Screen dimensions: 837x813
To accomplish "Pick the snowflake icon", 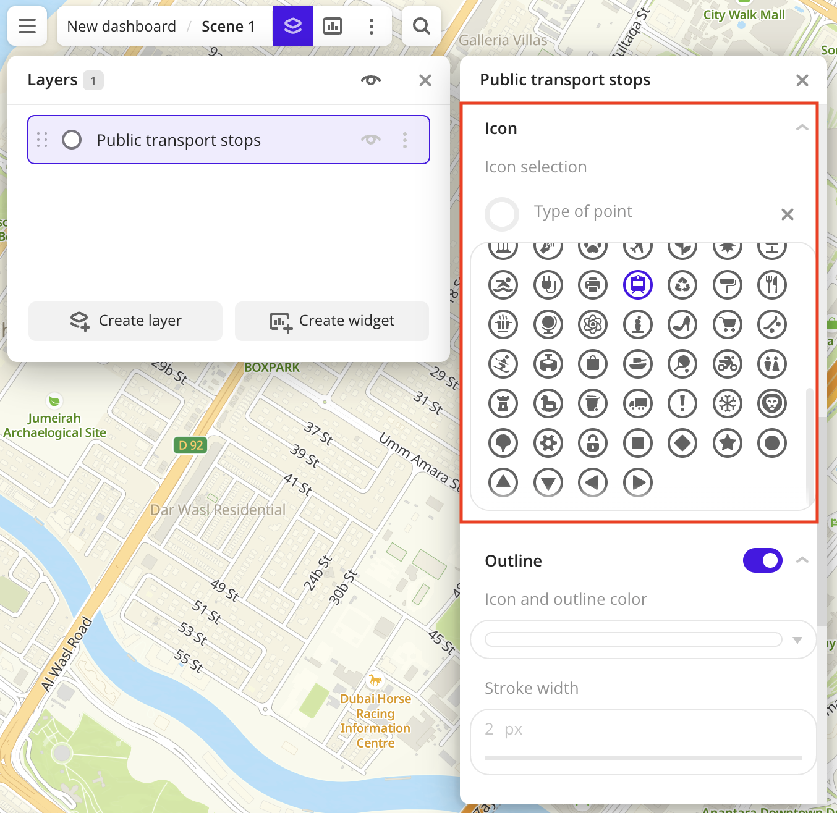I will pyautogui.click(x=728, y=403).
